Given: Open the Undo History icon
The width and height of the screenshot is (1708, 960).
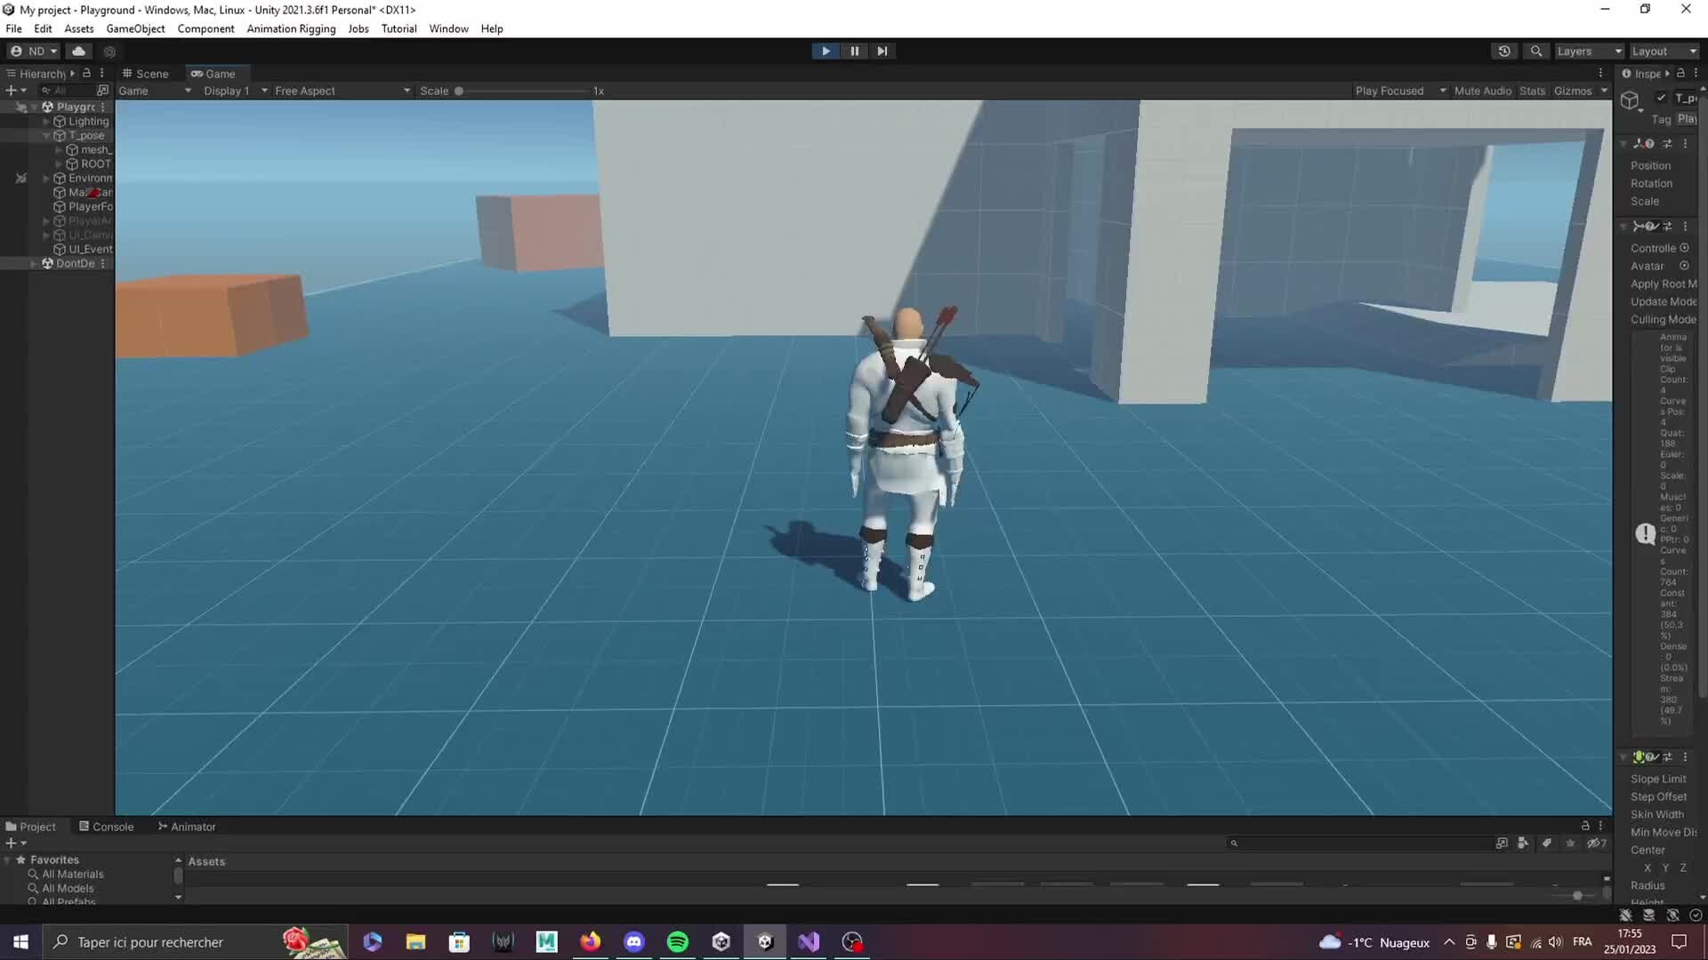Looking at the screenshot, I should point(1503,51).
